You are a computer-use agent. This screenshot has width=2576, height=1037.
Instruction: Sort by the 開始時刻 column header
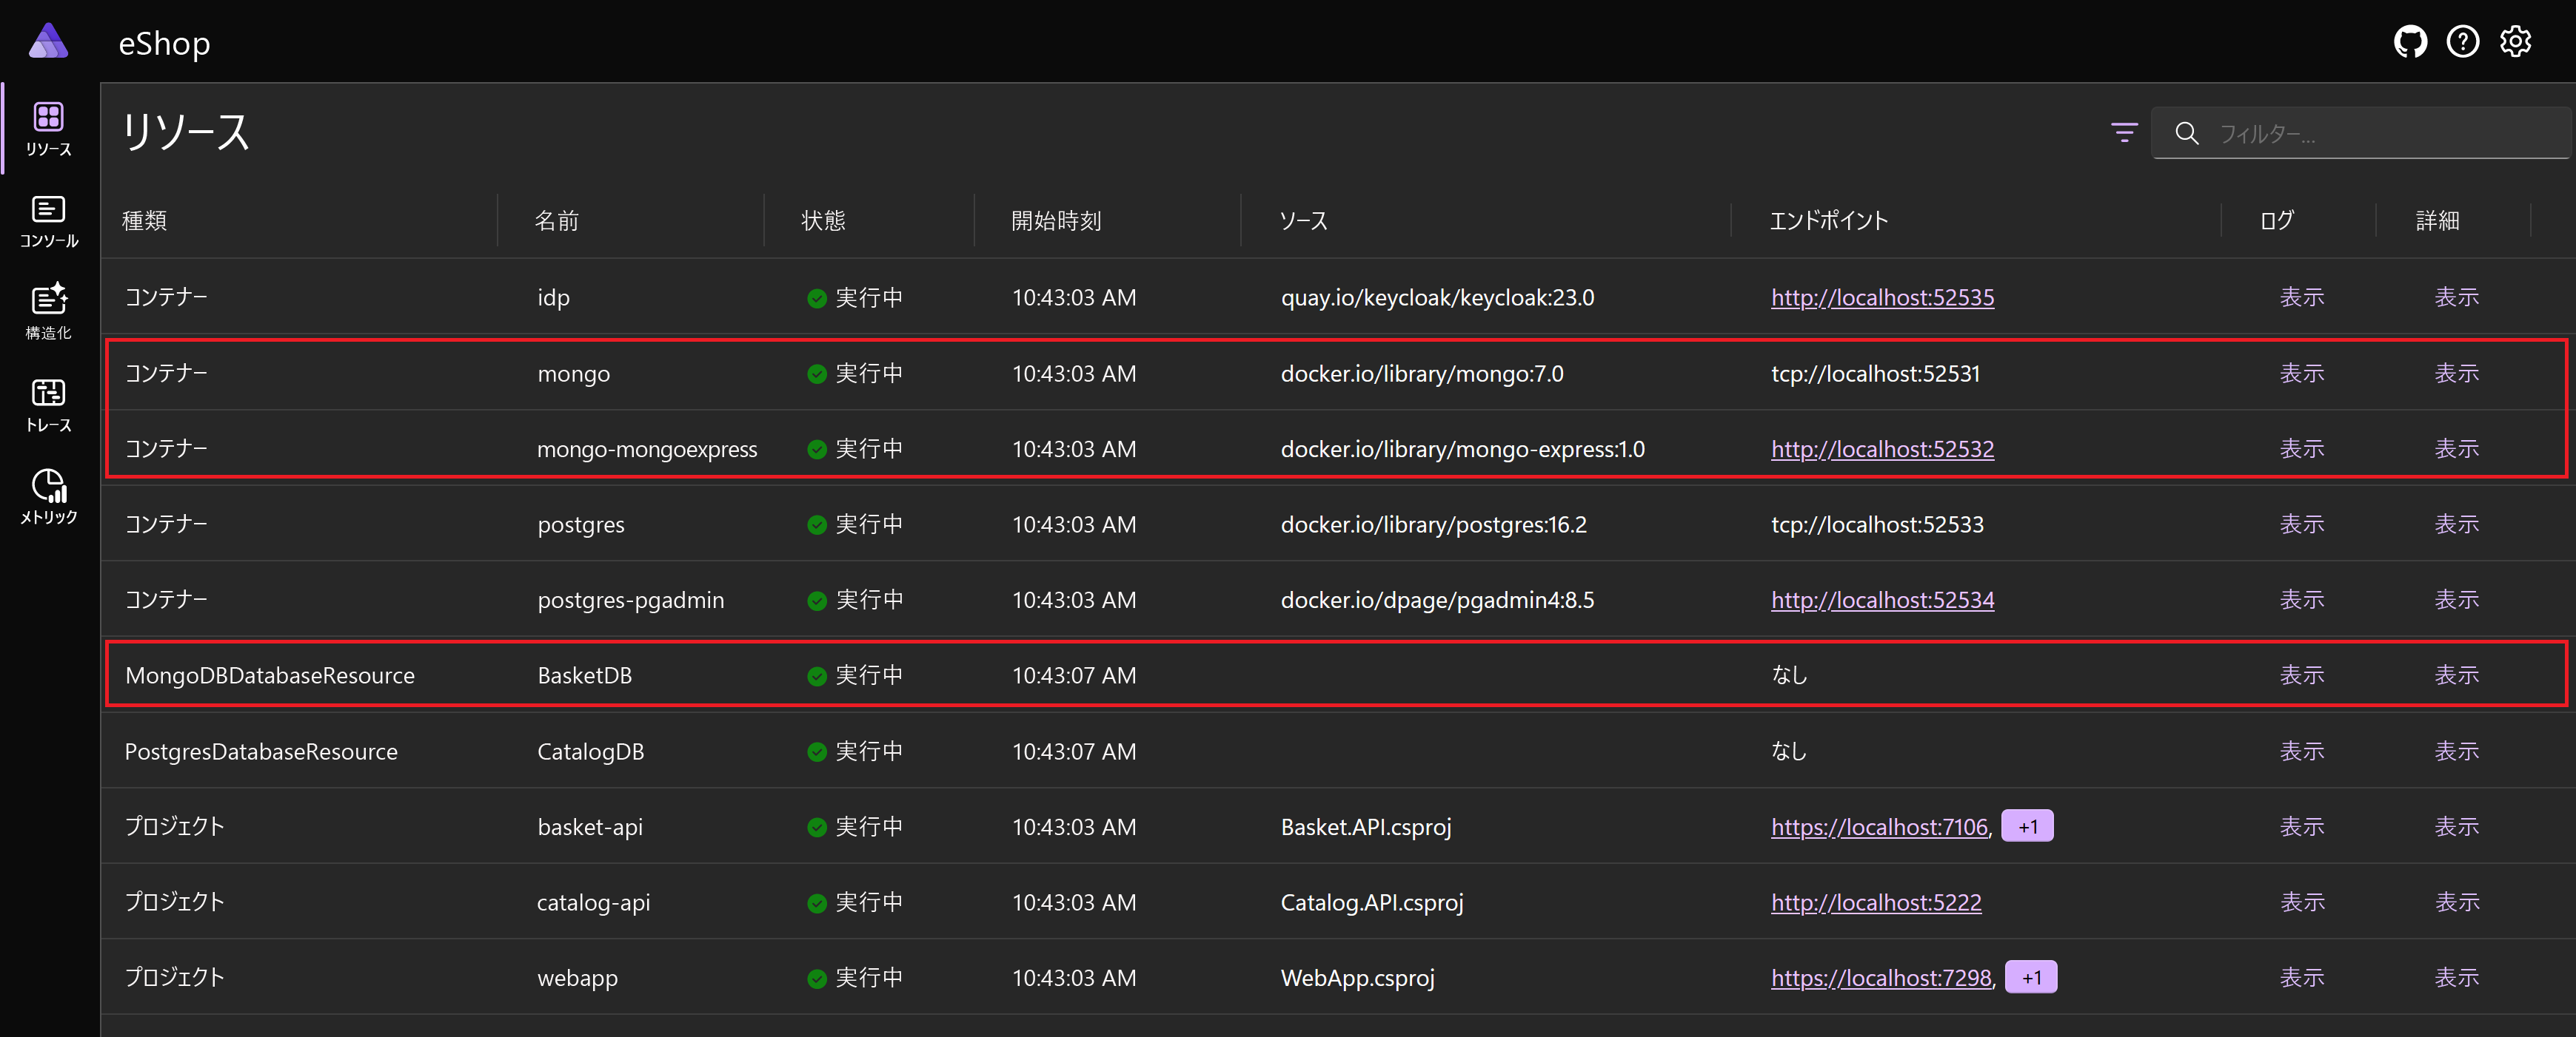click(1056, 220)
